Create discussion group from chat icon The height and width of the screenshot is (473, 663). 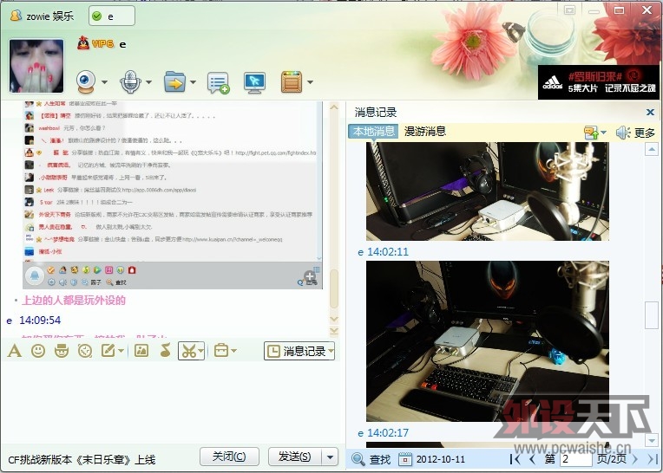pyautogui.click(x=218, y=82)
